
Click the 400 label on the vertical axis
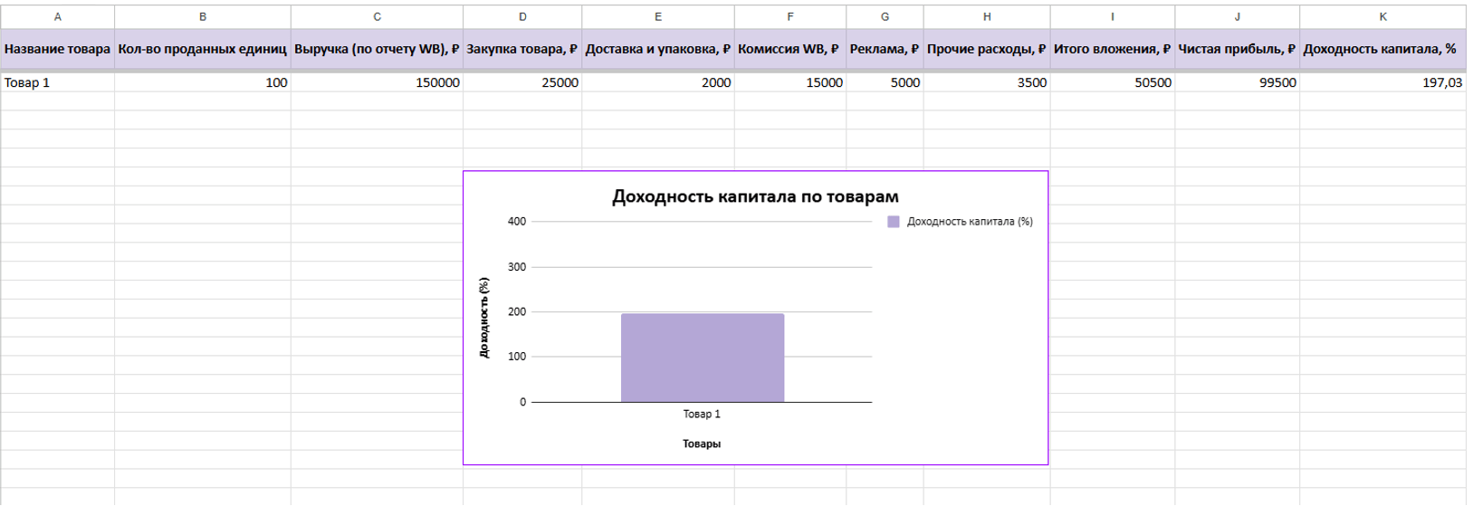tap(517, 221)
